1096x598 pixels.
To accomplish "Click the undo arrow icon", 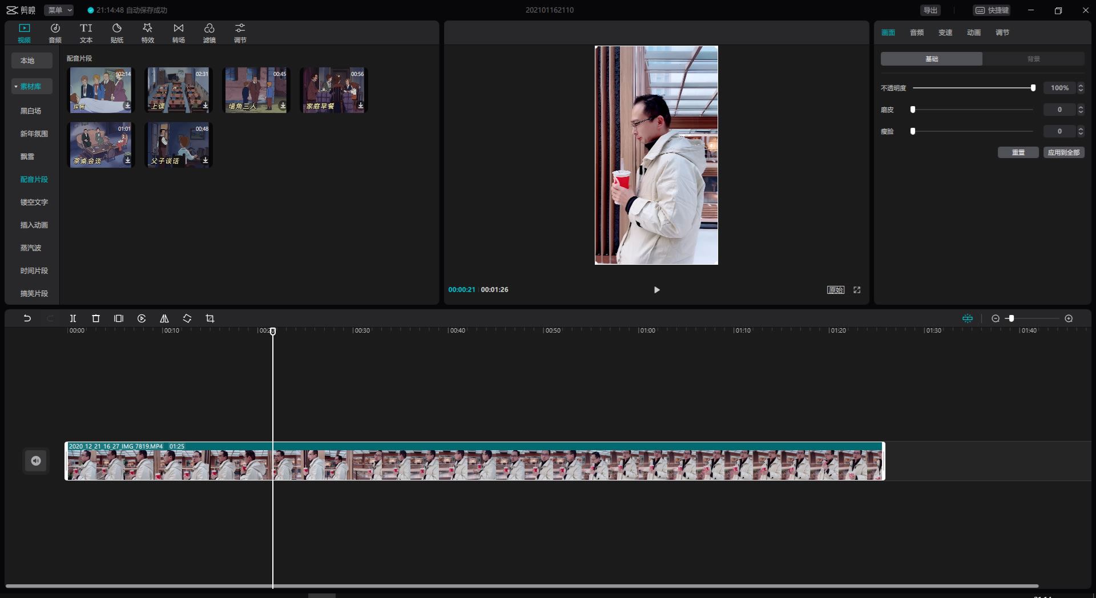I will pyautogui.click(x=27, y=318).
